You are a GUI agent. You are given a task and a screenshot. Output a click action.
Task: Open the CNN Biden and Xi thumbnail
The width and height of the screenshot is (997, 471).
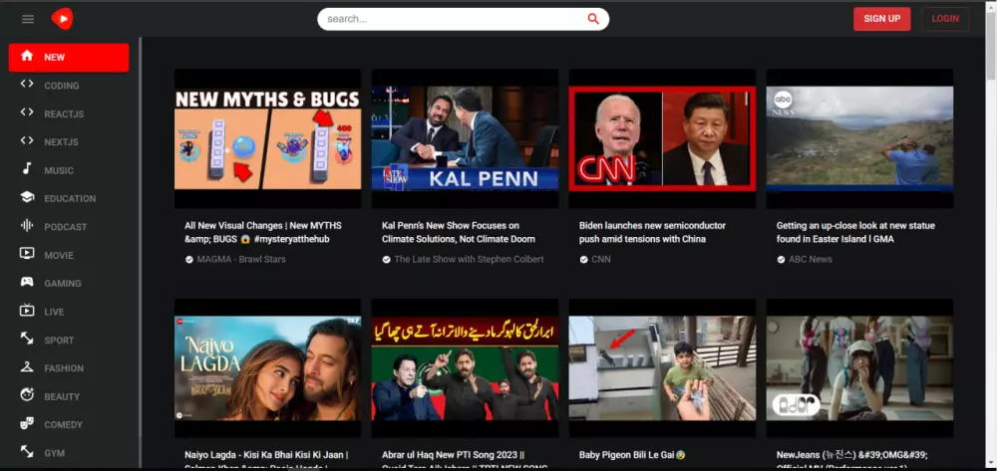coord(662,138)
